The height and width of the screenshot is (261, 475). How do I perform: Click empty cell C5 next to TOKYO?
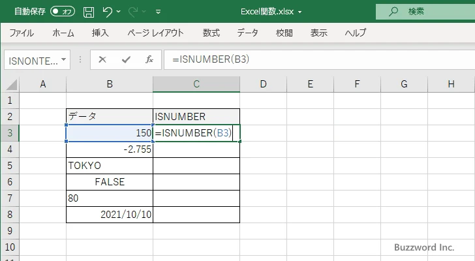click(x=196, y=166)
